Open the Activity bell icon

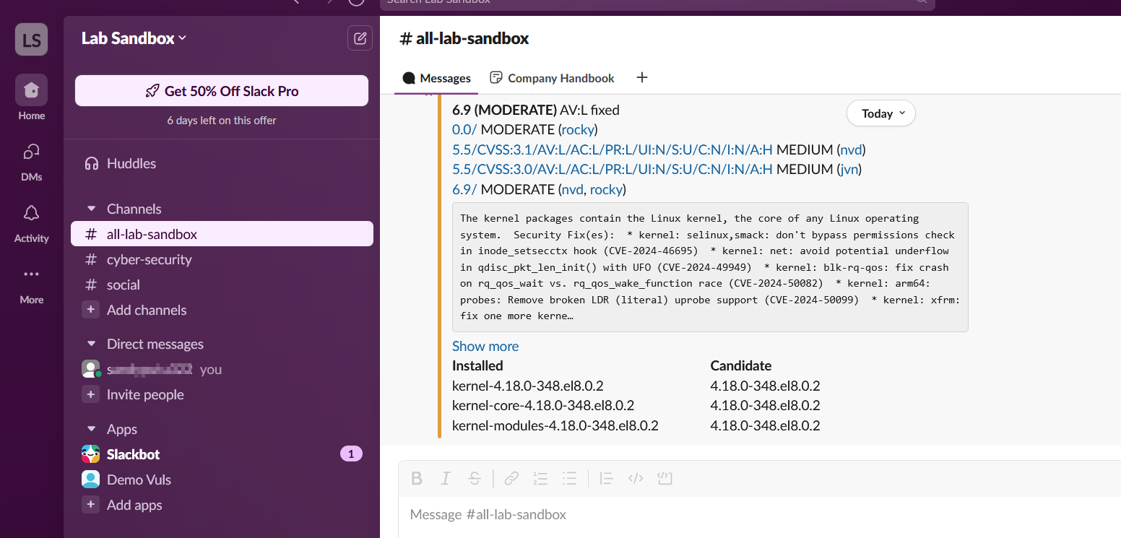31,214
